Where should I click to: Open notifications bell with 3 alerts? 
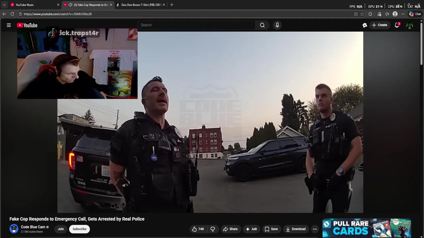click(x=397, y=25)
